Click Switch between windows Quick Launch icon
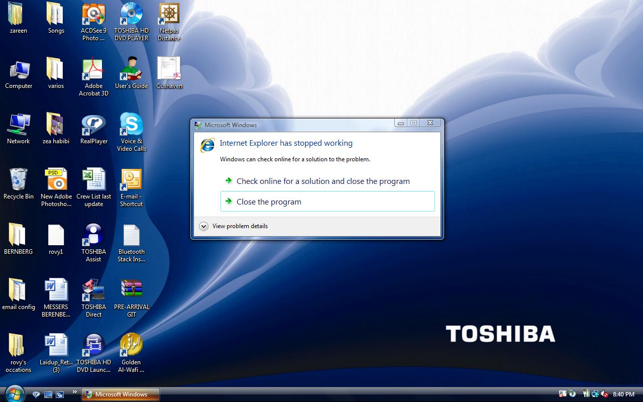The image size is (643, 402). [60, 394]
